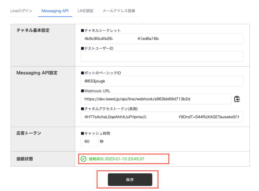This screenshot has width=259, height=191.
Task: Click the 秒 unit label beside cache time
Action: point(102,142)
